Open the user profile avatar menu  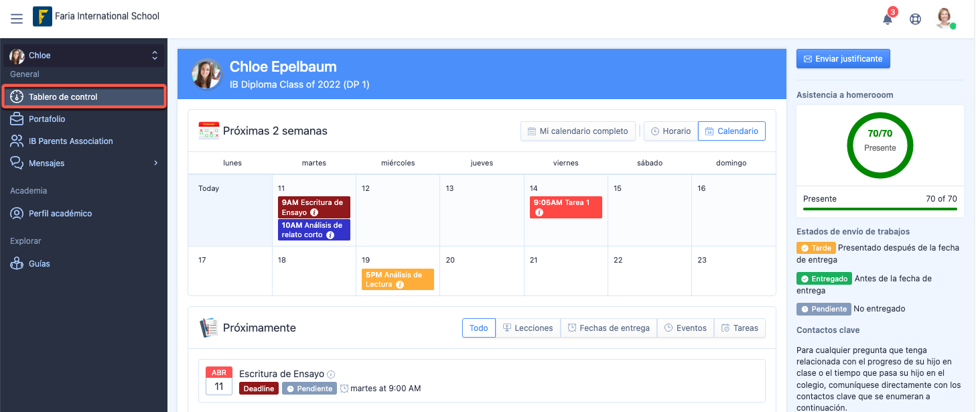pyautogui.click(x=945, y=18)
